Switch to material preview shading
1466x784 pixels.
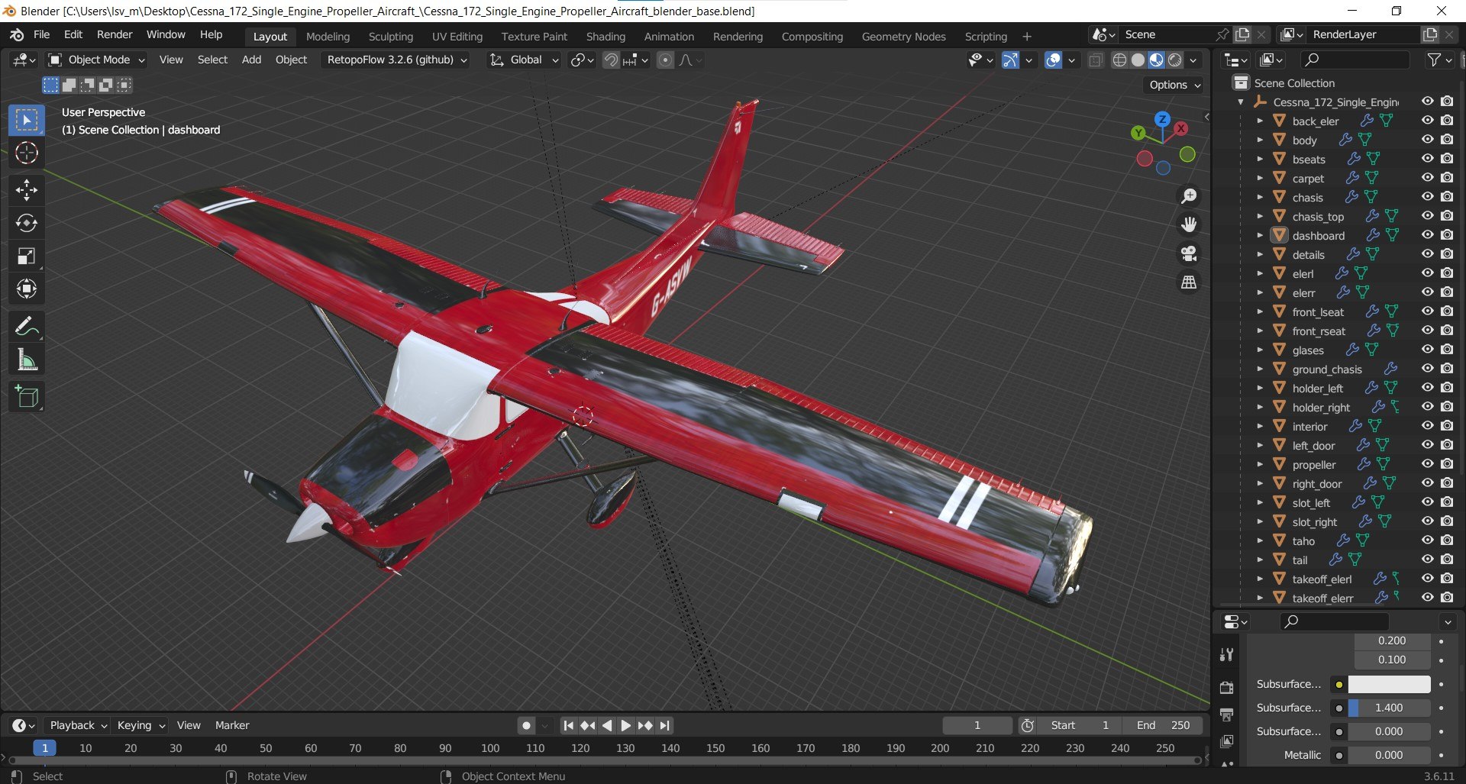[x=1156, y=60]
